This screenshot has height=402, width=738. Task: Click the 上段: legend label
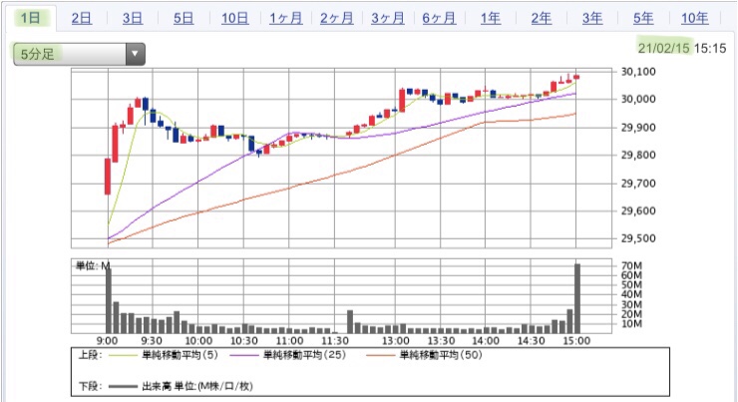[91, 355]
